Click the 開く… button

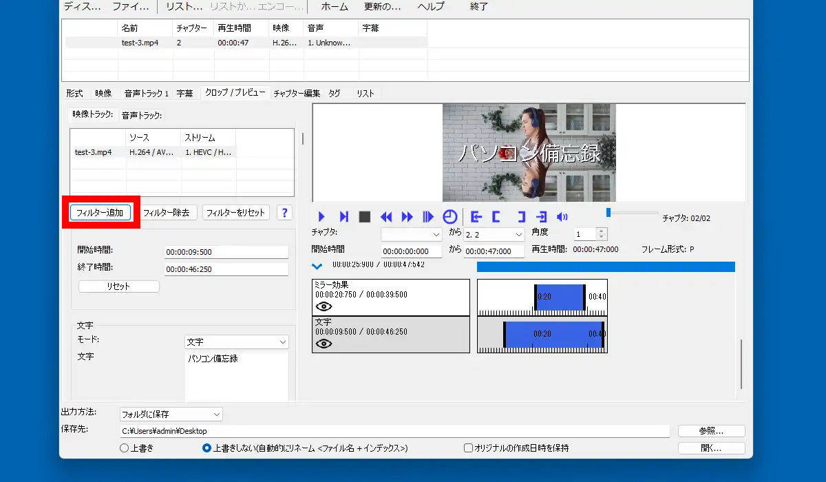[x=711, y=448]
